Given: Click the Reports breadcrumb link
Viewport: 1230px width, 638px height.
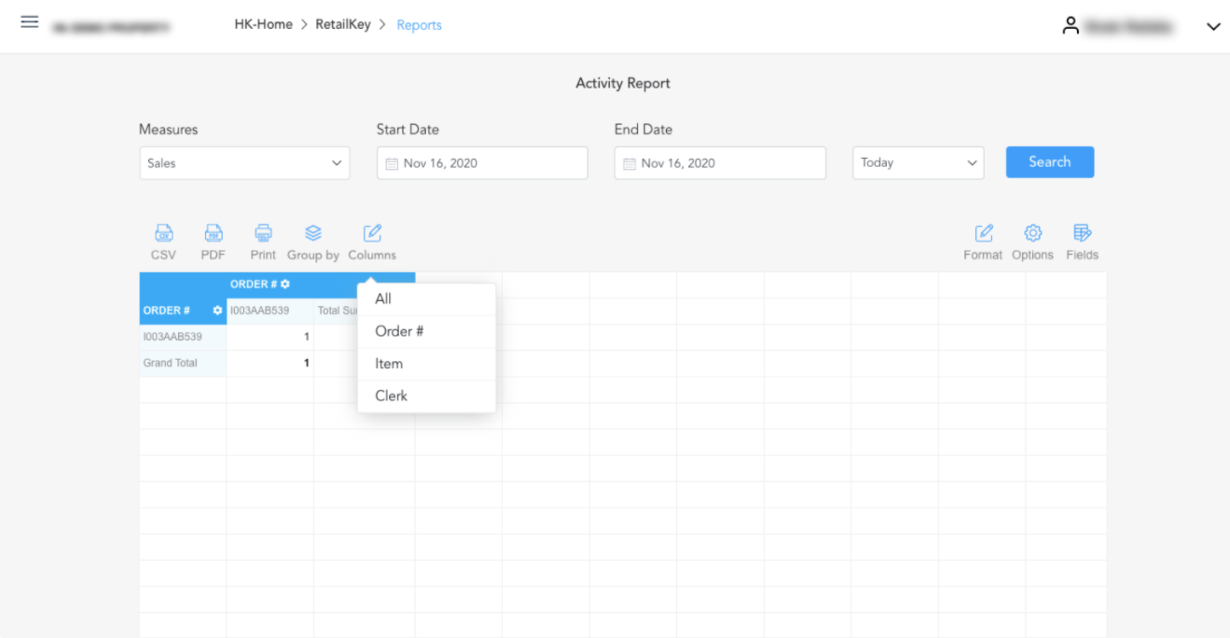Looking at the screenshot, I should pos(420,25).
